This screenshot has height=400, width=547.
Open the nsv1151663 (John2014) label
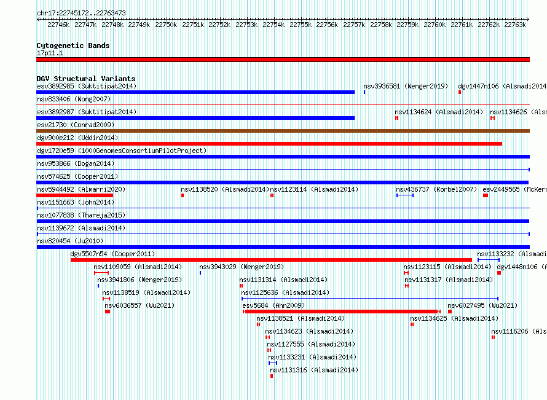(x=76, y=202)
